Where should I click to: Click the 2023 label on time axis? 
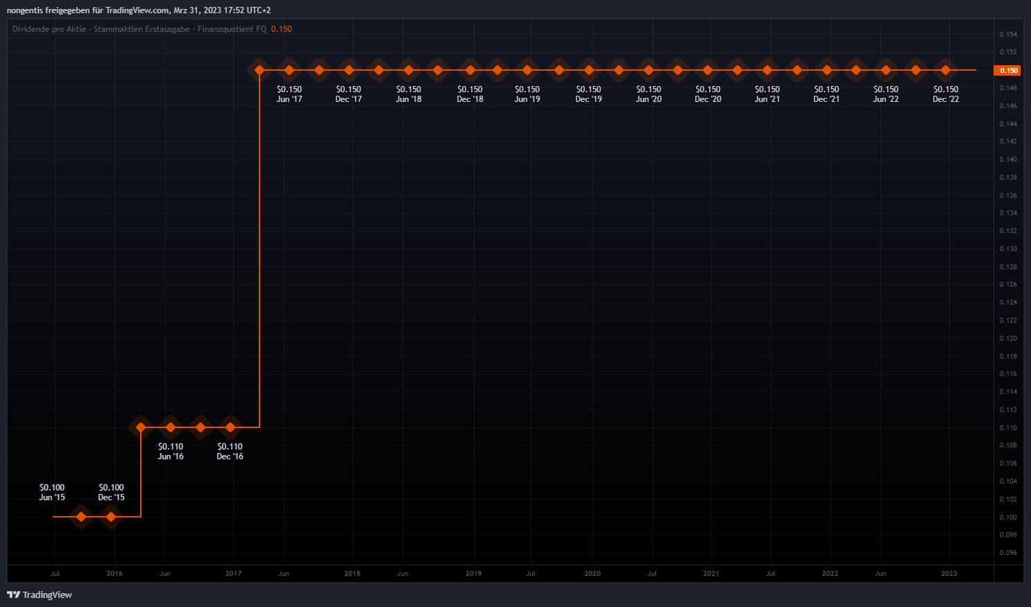(948, 574)
